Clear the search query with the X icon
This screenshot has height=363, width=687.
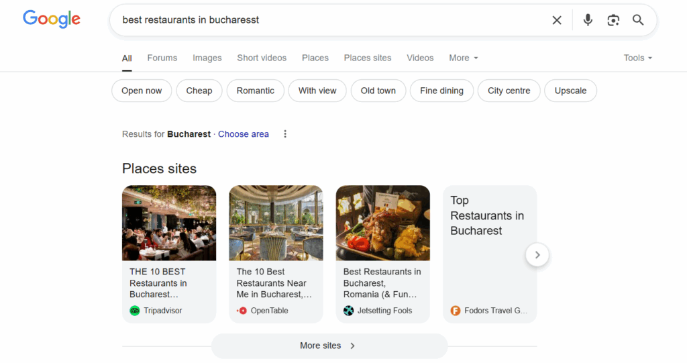(556, 20)
